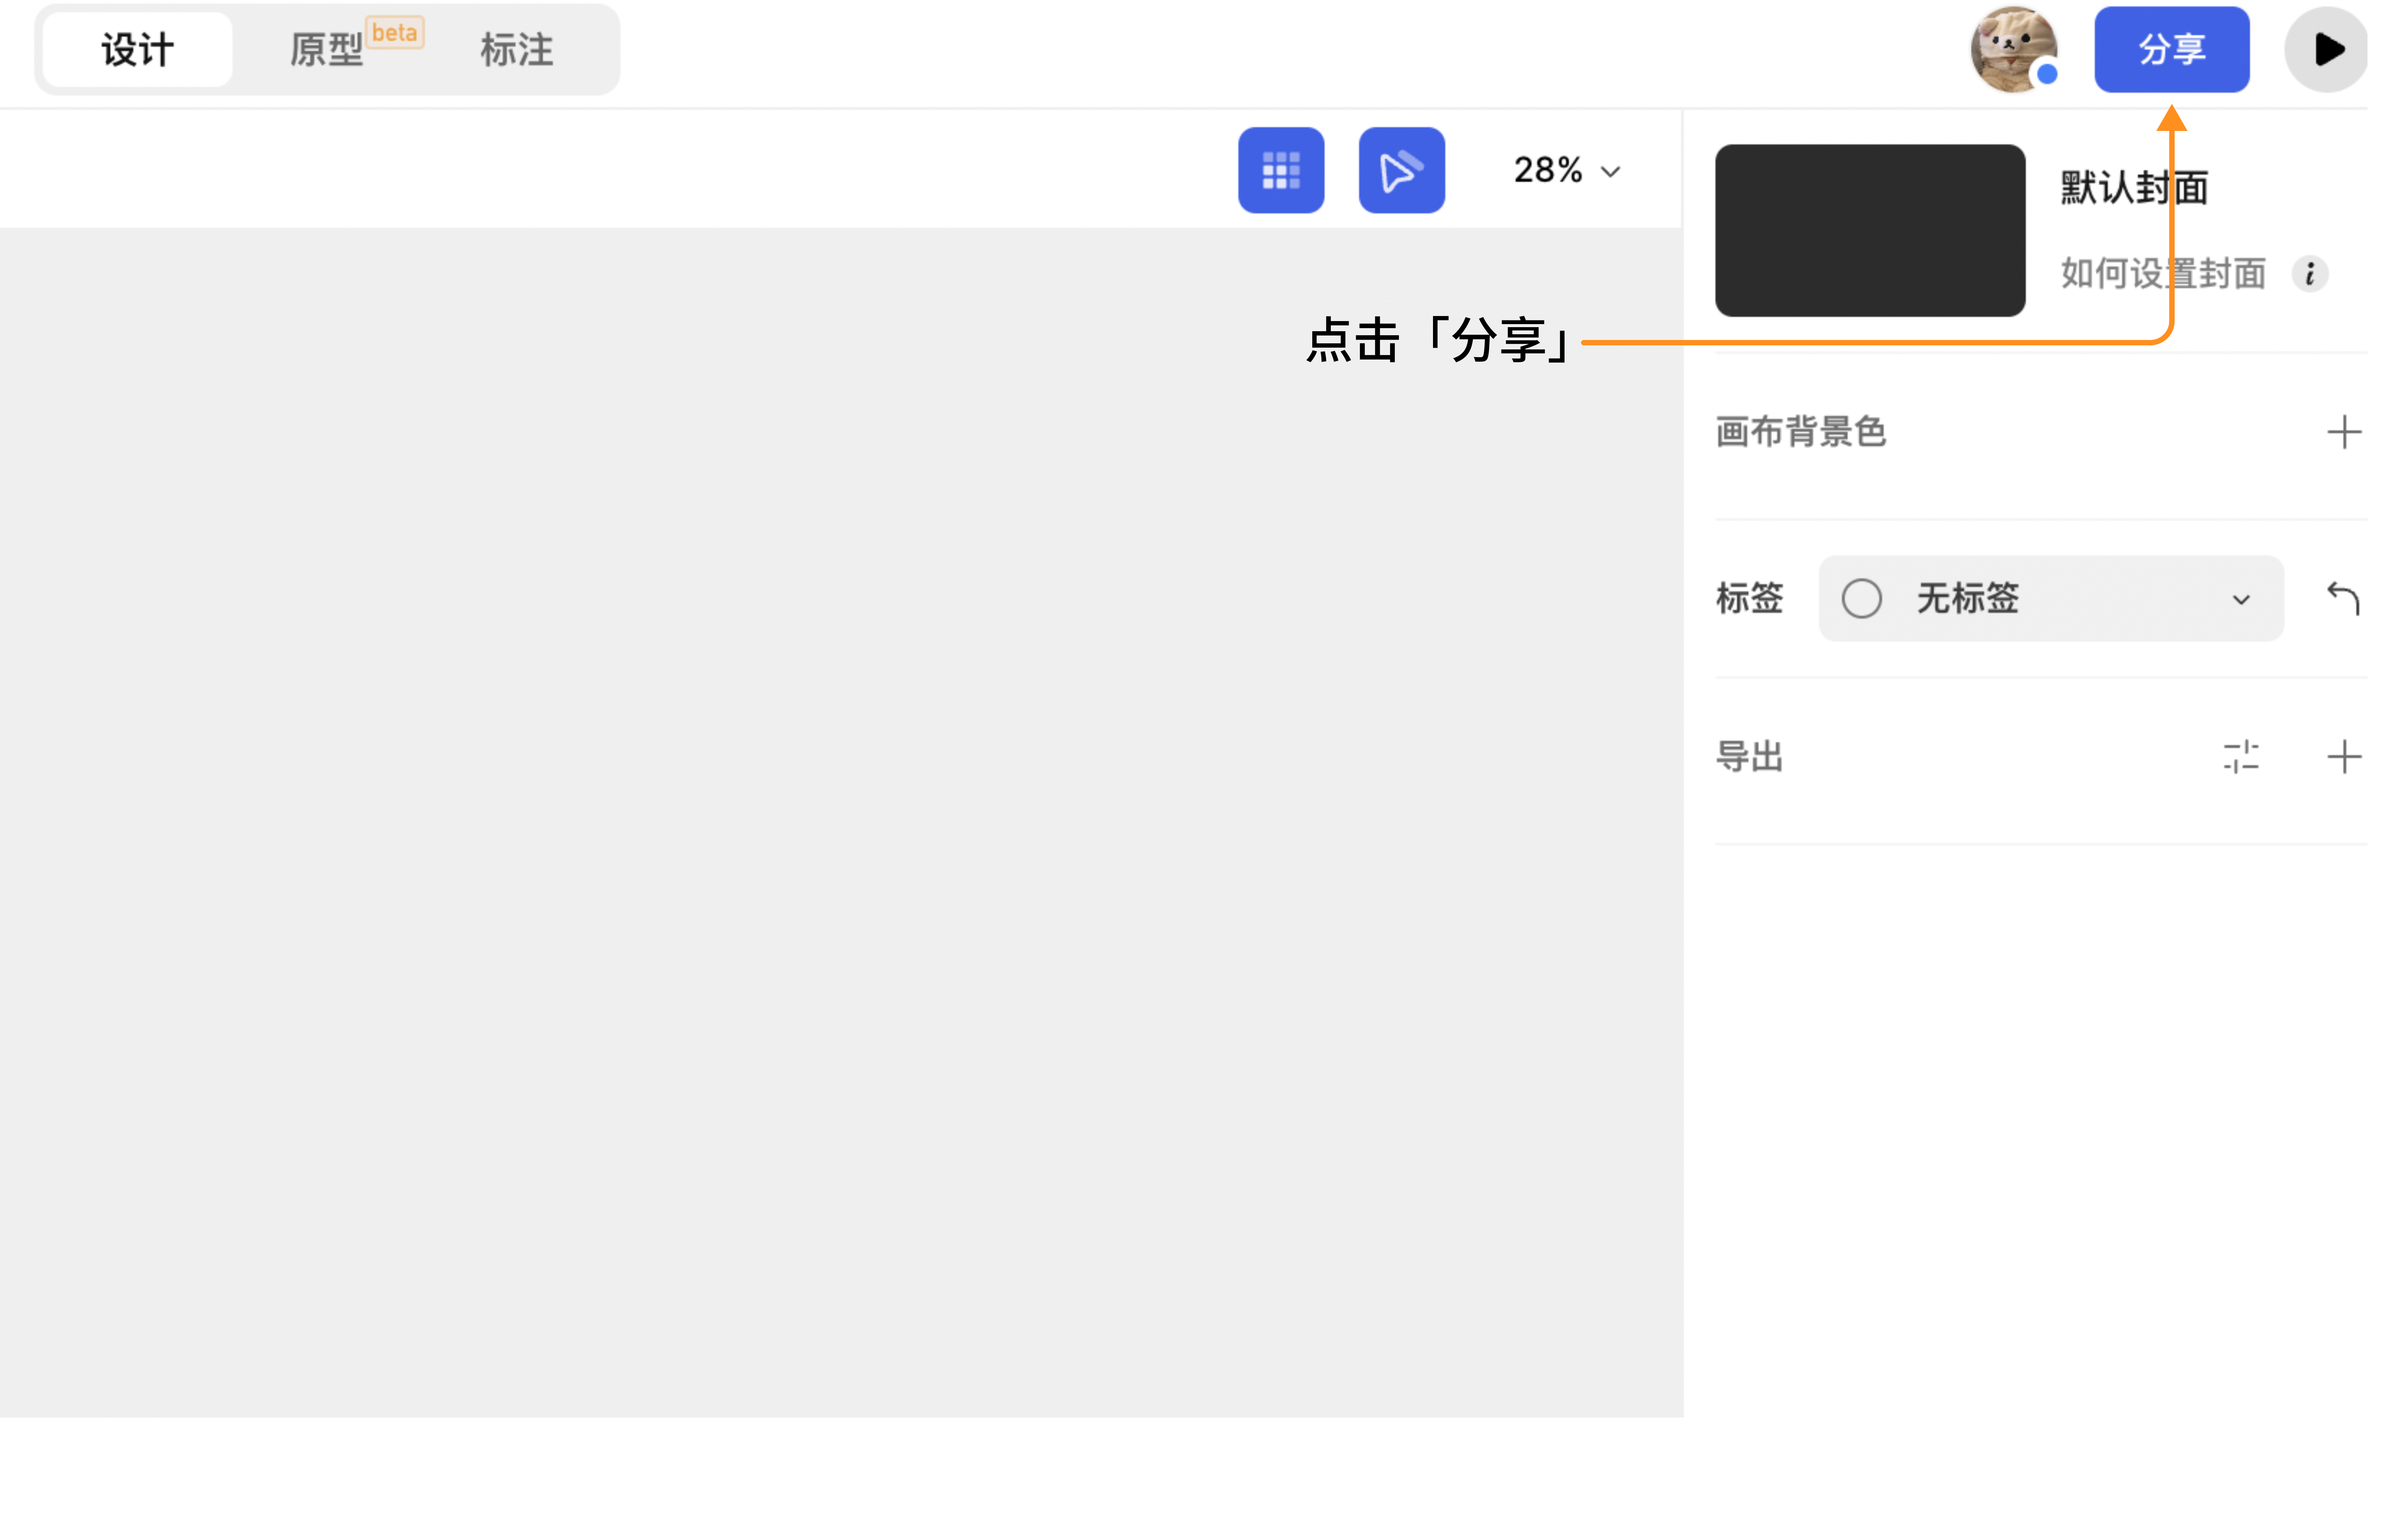Image resolution: width=2408 pixels, height=1515 pixels.
Task: Add an export with 导出 plus icon
Action: pos(2344,757)
